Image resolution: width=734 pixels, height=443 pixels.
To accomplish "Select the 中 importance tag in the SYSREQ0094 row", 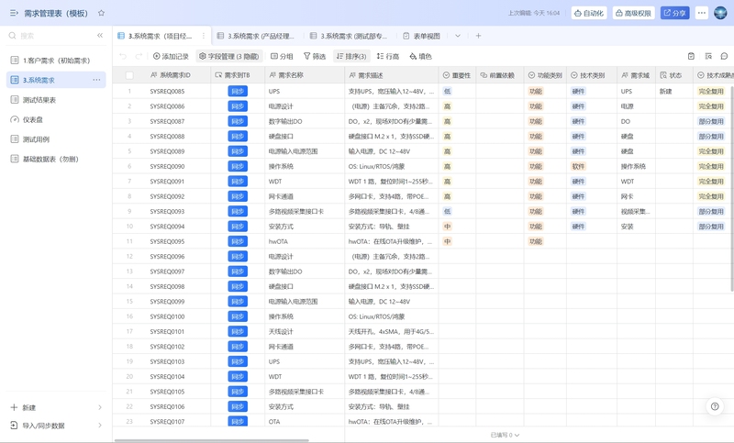I will click(x=447, y=227).
